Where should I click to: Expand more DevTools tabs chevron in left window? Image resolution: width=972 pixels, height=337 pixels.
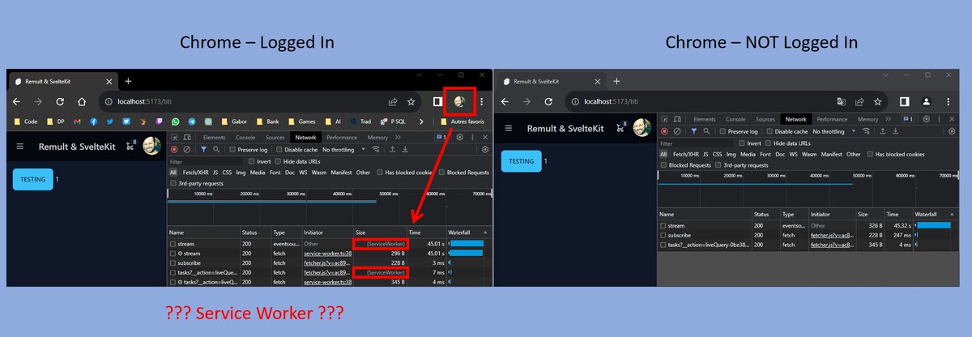pyautogui.click(x=397, y=138)
